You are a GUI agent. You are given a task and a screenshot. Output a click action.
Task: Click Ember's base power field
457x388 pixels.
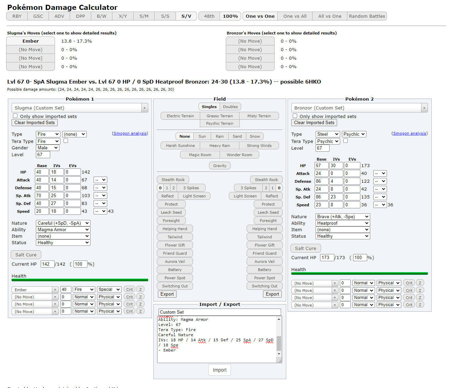(66, 289)
